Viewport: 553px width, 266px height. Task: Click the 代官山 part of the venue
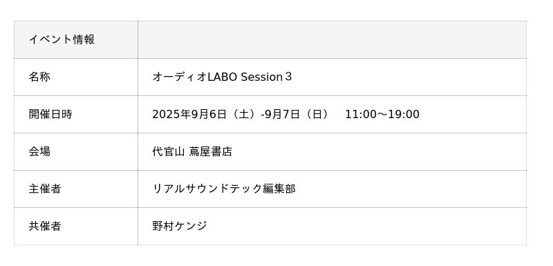(x=168, y=151)
